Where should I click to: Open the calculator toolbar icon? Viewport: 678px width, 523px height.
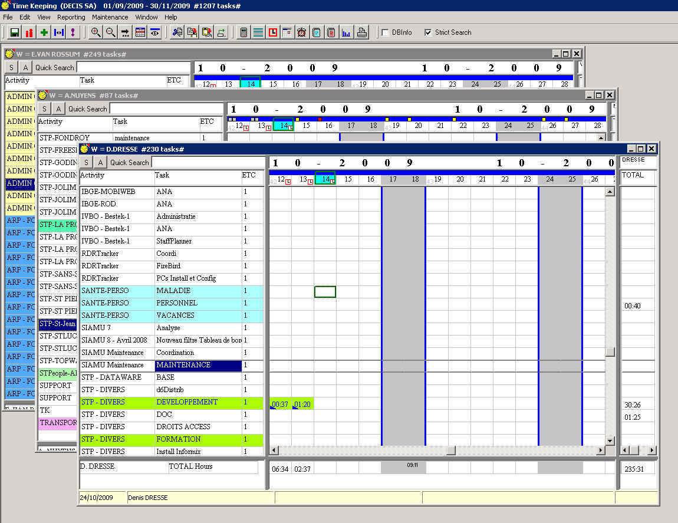243,32
